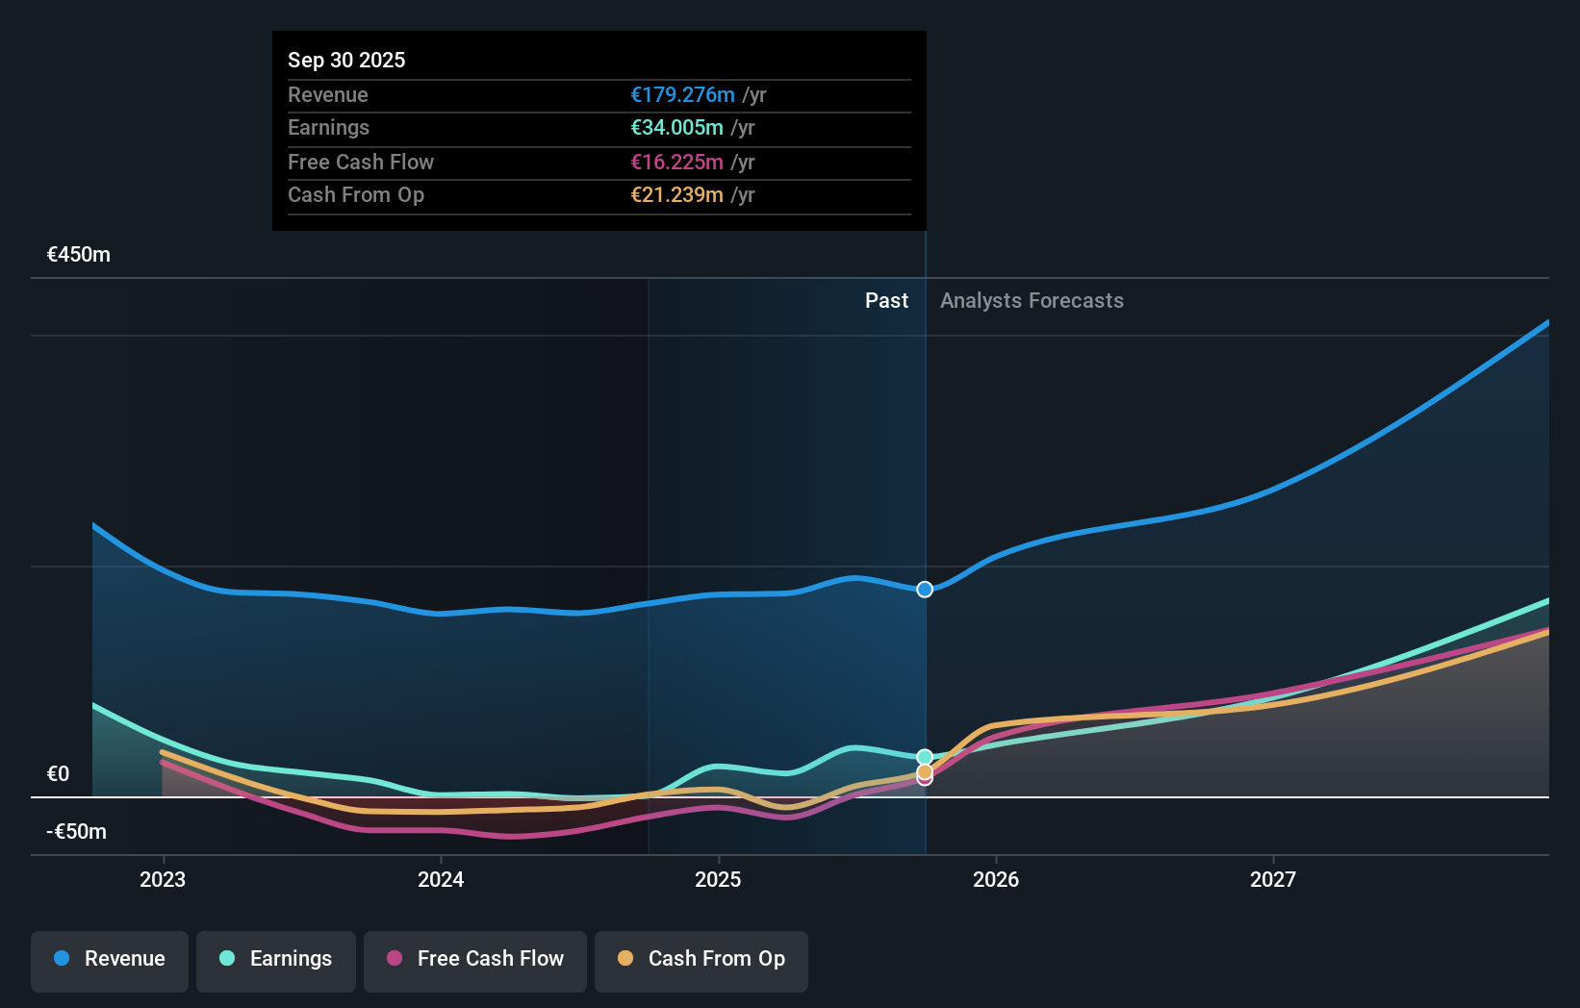Click the Free Cash Flow legend button
Image resolution: width=1580 pixels, height=1008 pixels.
474,960
